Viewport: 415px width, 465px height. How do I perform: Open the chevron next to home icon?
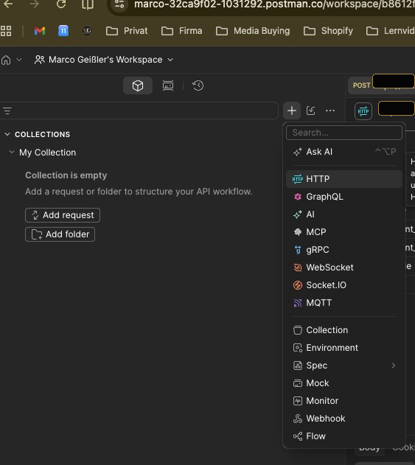pyautogui.click(x=19, y=60)
